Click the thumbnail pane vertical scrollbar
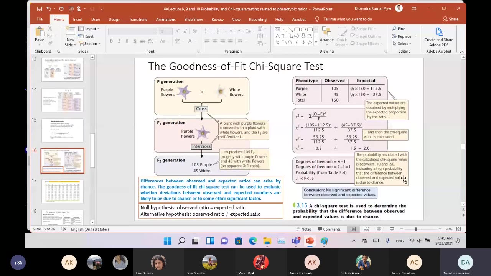 pos(92,150)
